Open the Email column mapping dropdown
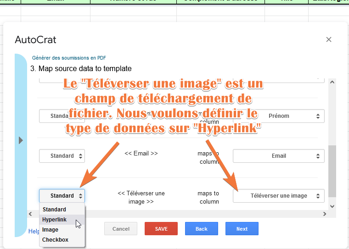The height and width of the screenshot is (249, 349). [x=279, y=156]
